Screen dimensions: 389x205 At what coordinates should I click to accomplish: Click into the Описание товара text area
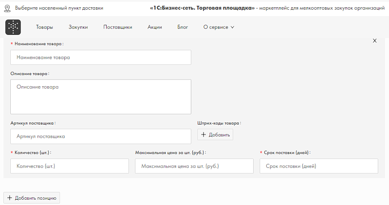[x=101, y=97]
